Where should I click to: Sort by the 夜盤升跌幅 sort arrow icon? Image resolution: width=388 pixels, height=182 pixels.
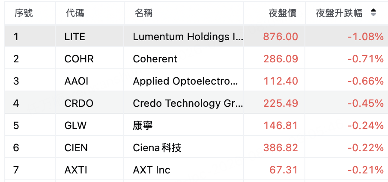tap(373, 12)
